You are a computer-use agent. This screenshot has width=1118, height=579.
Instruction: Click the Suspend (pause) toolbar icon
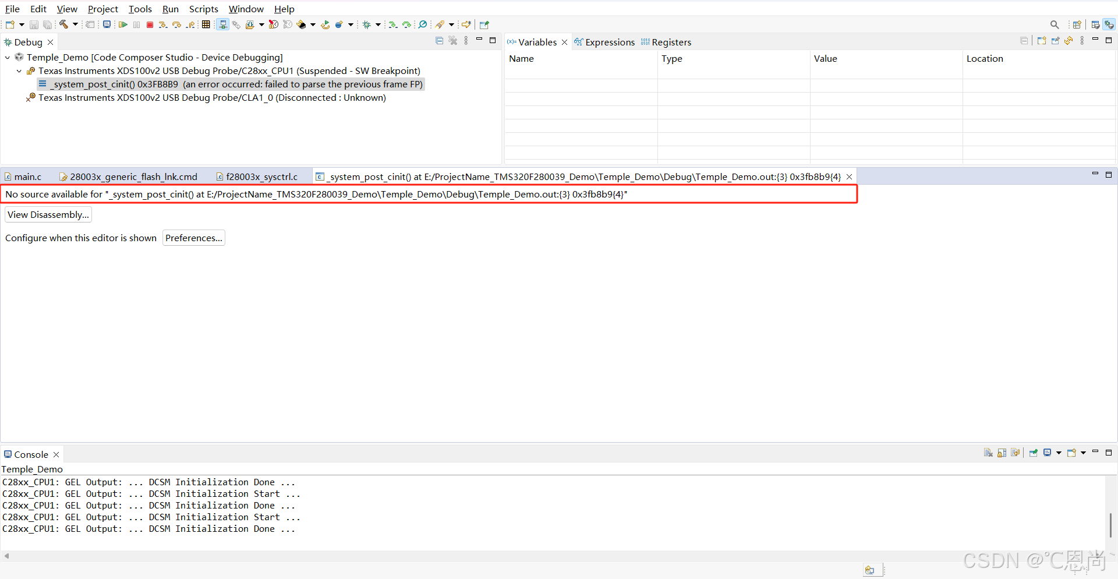point(137,24)
